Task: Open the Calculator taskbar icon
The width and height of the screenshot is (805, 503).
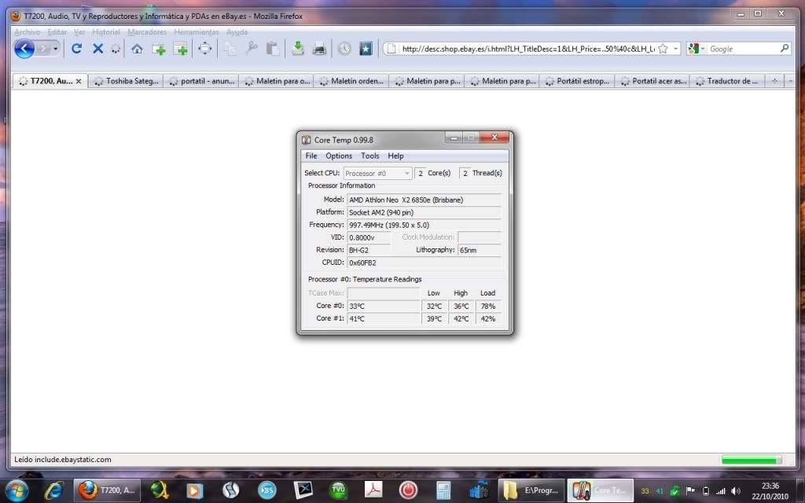Action: pos(443,490)
